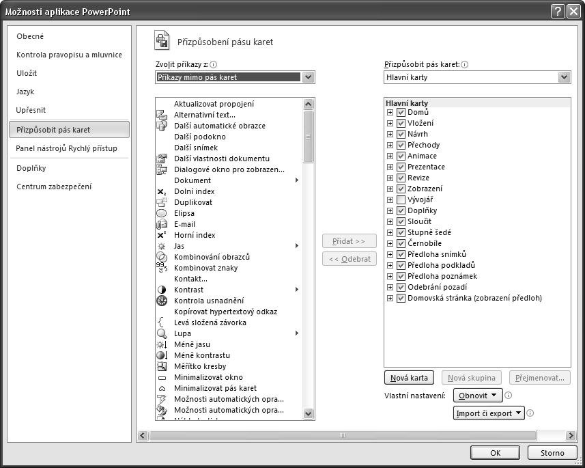Enable the Vývojář tab checkbox
Viewport: 585px width, 468px height.
pos(401,199)
